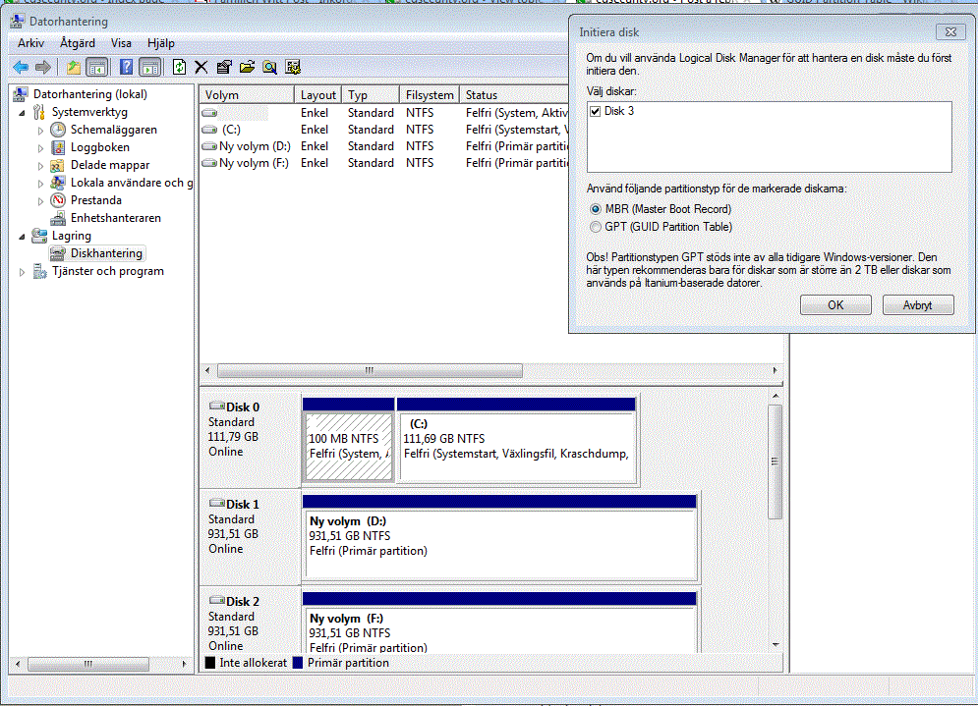
Task: Sort by the Filsystem column header
Action: tap(430, 94)
